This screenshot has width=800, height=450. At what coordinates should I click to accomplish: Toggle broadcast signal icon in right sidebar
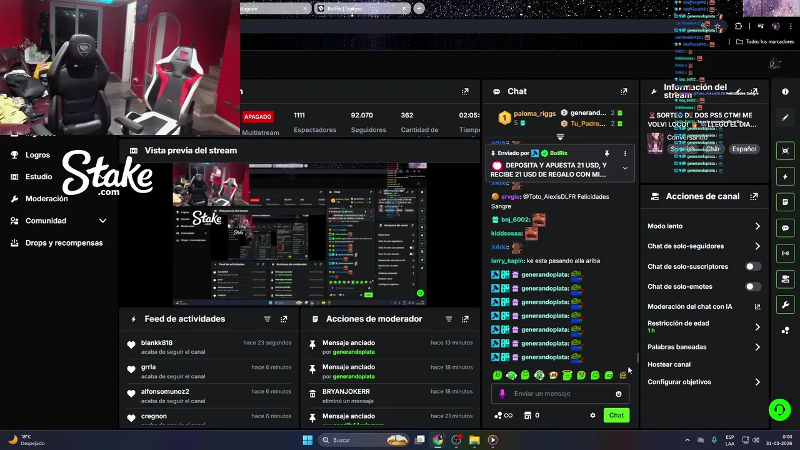click(786, 253)
